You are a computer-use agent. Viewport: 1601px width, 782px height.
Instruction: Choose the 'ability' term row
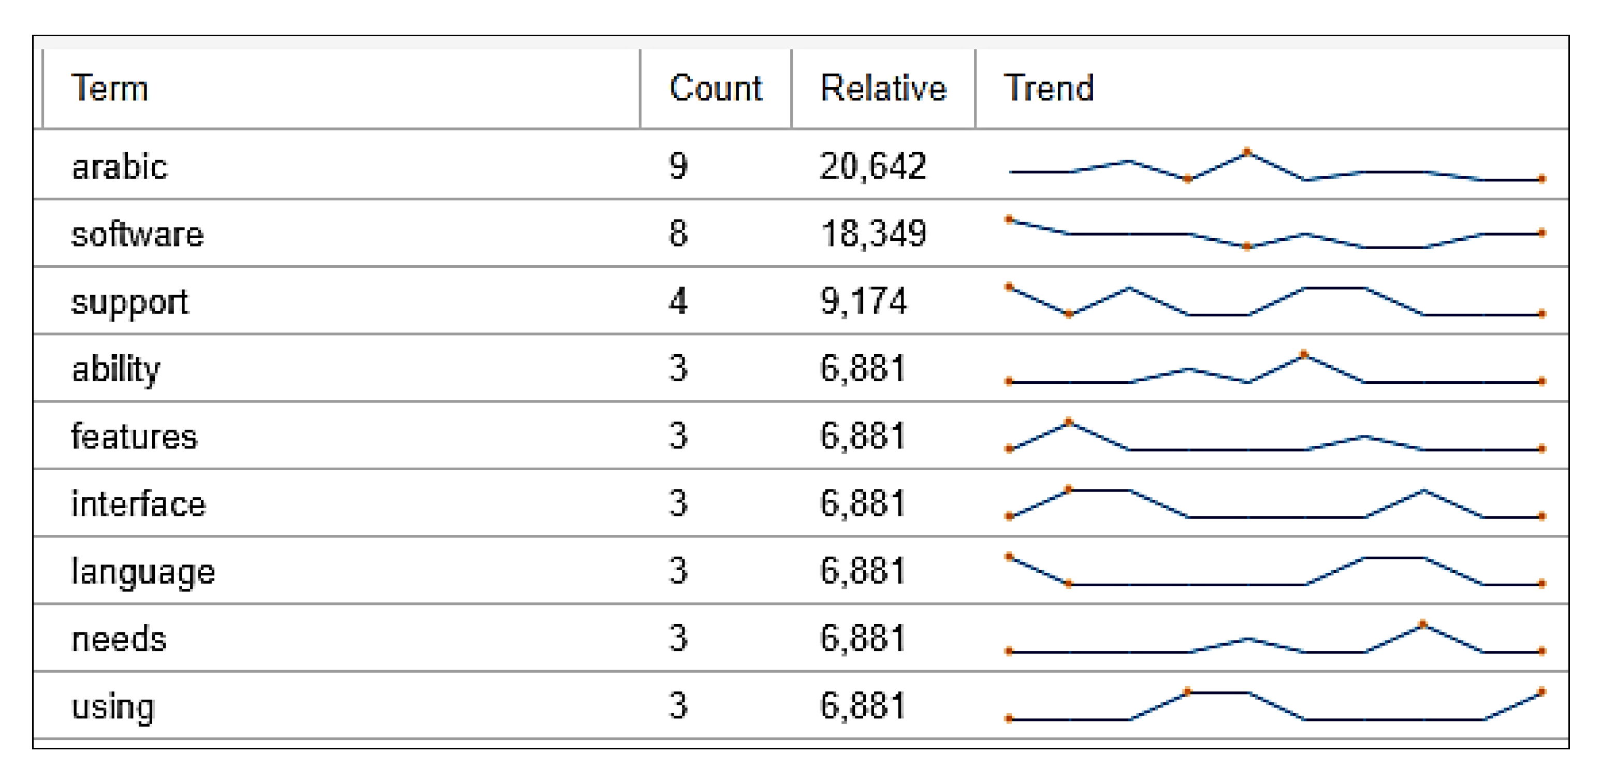point(116,369)
